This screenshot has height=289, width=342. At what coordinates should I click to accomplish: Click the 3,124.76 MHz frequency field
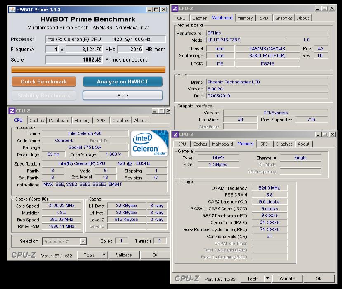(x=84, y=49)
